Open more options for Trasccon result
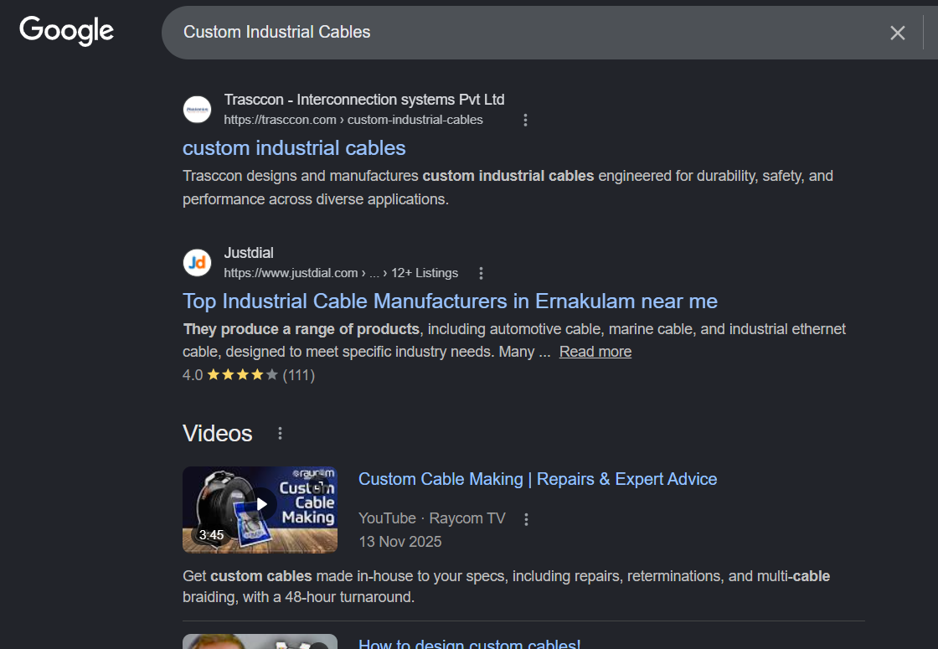938x649 pixels. 525,121
